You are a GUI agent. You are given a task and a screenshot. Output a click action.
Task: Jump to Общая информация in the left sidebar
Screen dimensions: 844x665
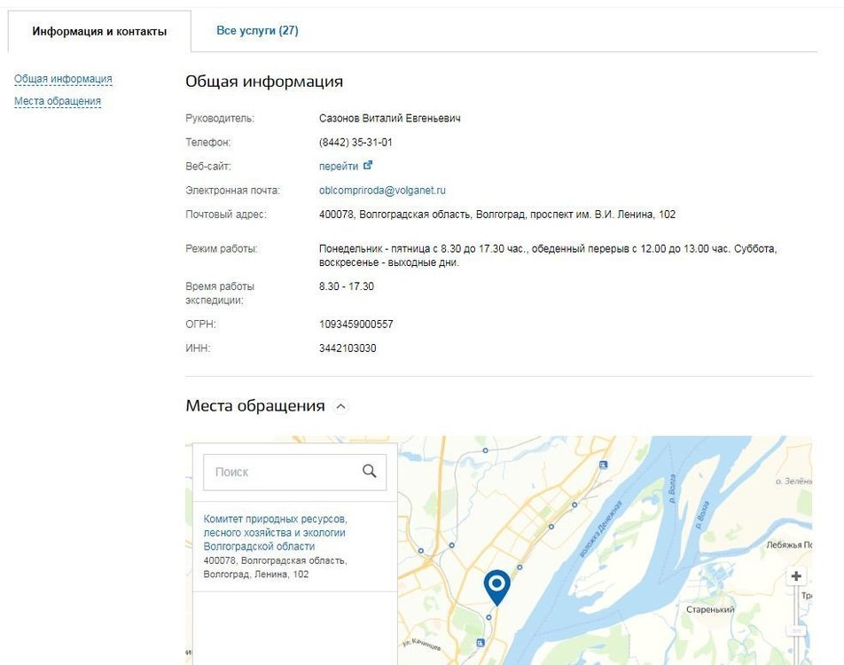[63, 79]
